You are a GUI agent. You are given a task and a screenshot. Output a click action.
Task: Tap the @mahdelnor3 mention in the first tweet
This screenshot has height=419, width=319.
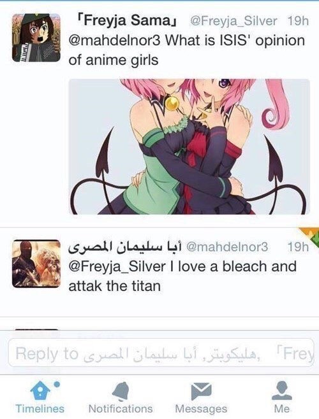[115, 41]
